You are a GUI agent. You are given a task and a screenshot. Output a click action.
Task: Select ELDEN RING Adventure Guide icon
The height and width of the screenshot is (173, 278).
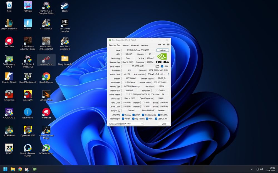[28, 44]
